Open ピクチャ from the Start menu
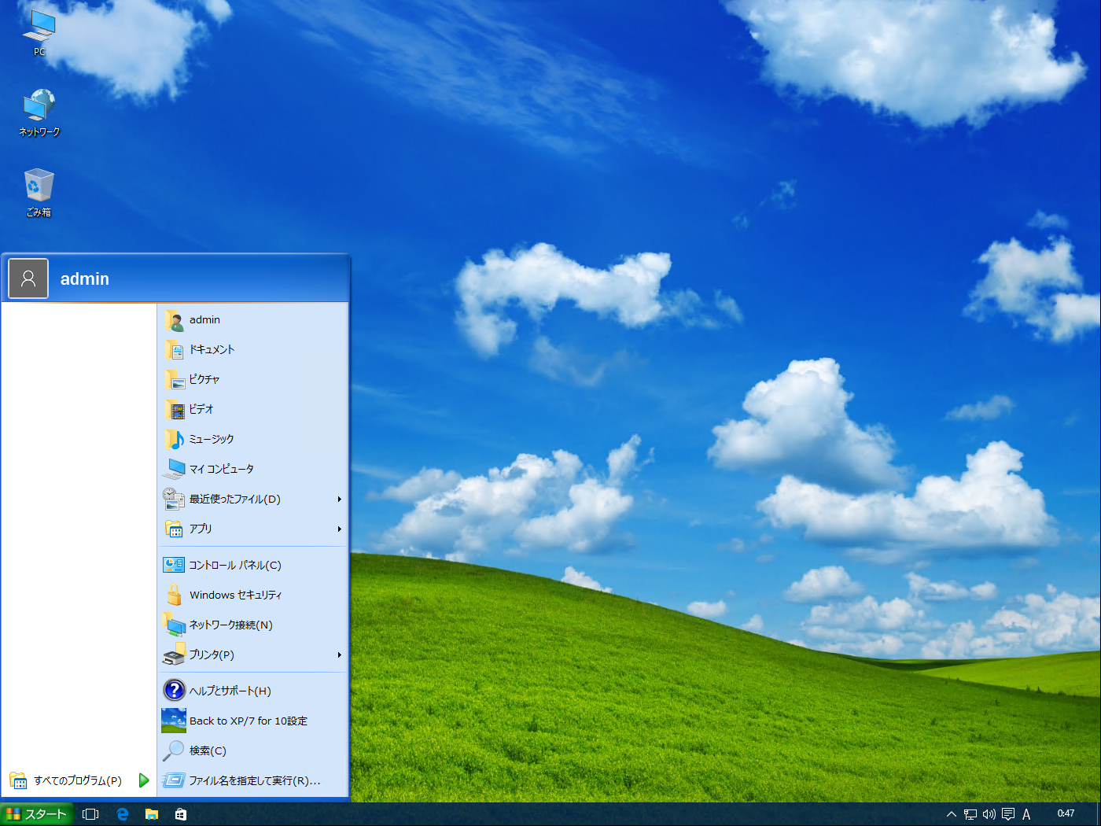 [x=206, y=380]
